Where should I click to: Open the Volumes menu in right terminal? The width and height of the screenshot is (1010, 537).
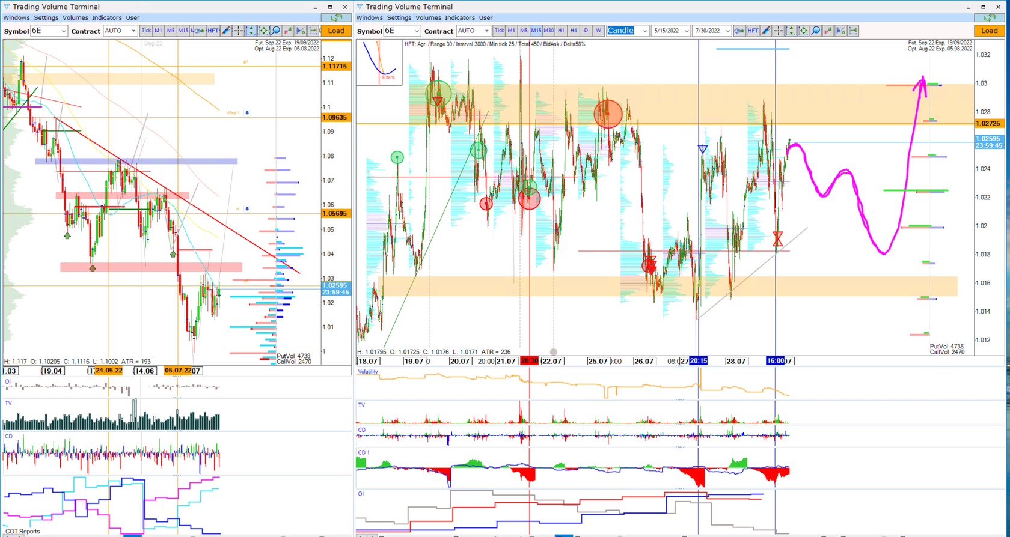coord(428,18)
